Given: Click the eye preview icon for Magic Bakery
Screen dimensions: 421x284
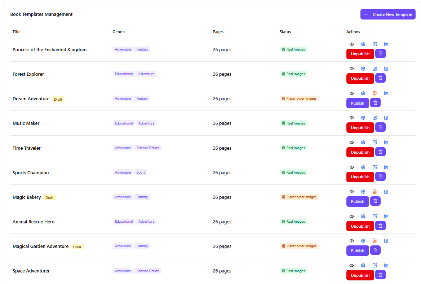Looking at the screenshot, I should (x=351, y=192).
